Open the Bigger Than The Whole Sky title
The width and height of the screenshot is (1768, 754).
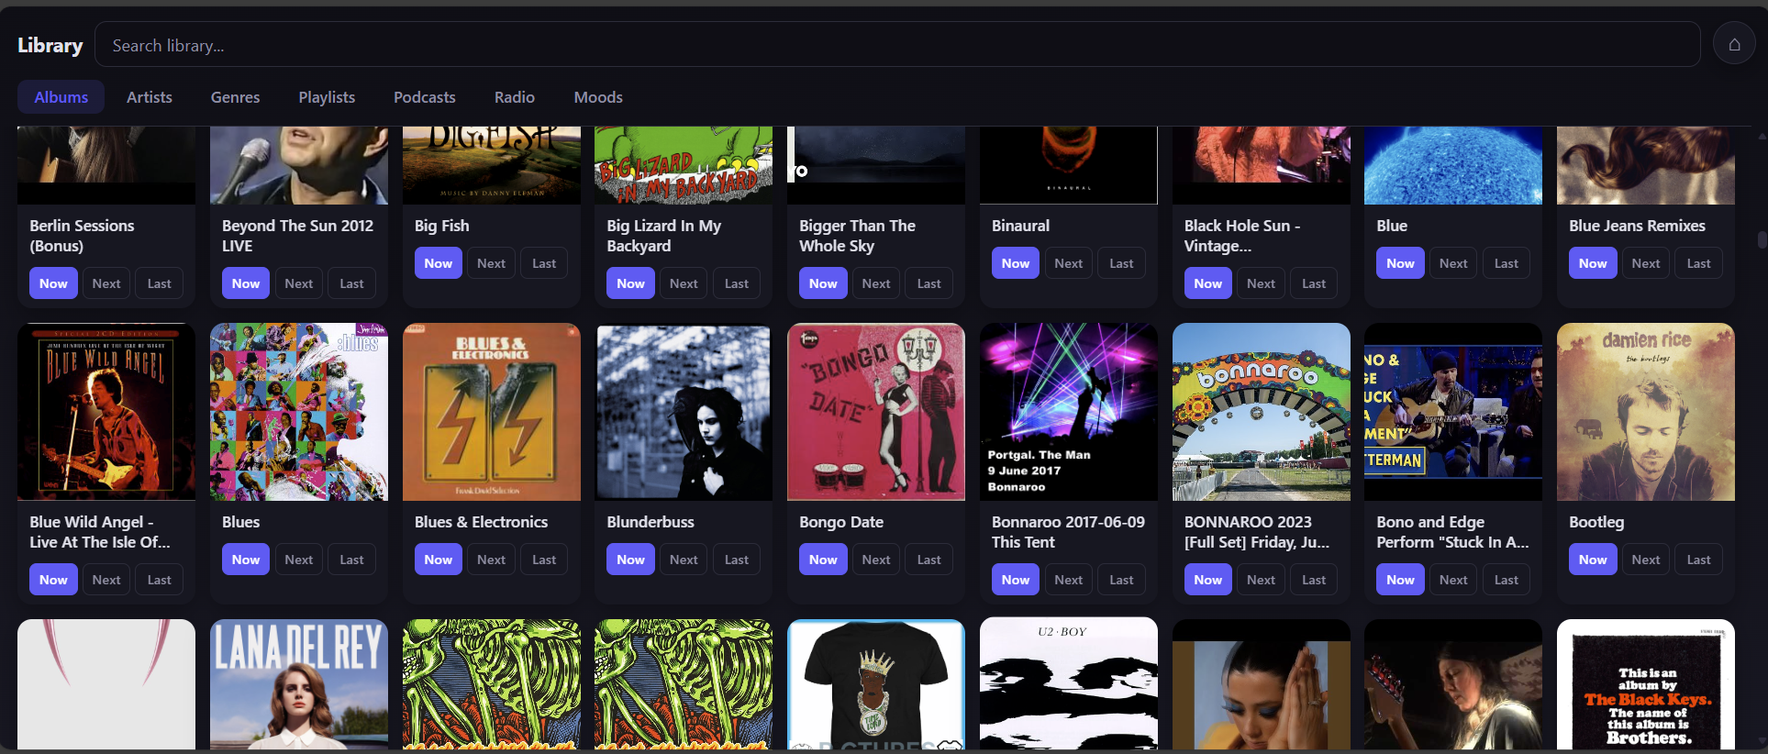pyautogui.click(x=857, y=236)
